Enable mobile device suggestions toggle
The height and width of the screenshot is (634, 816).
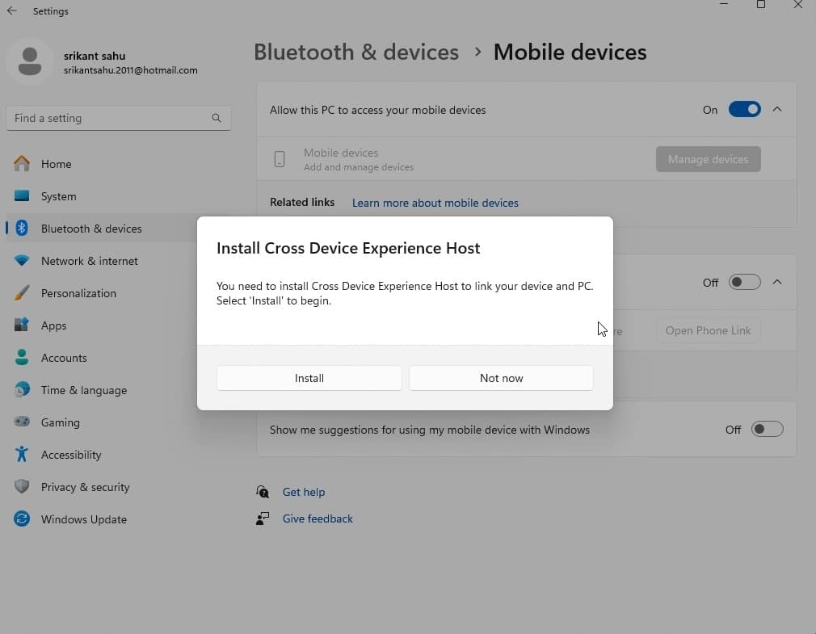(x=767, y=430)
